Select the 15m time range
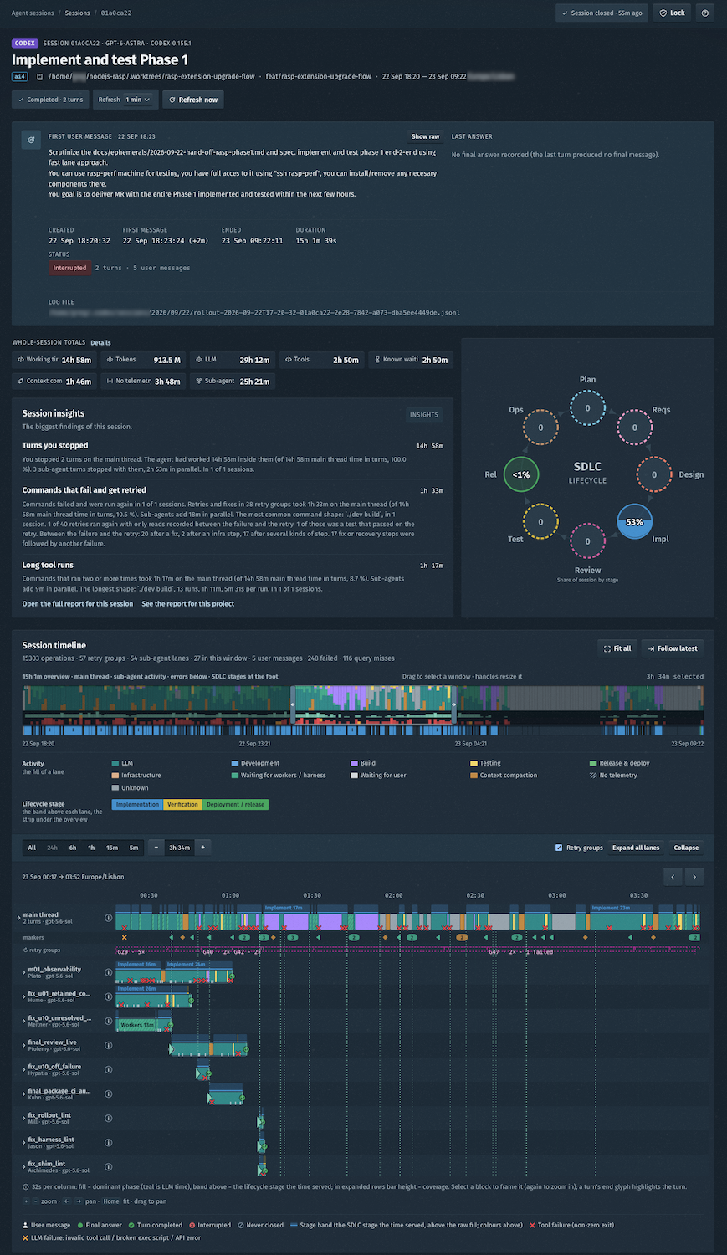The width and height of the screenshot is (727, 1255). (x=112, y=848)
